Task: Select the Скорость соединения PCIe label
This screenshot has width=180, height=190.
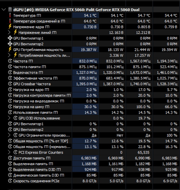Action: tap(36, 181)
